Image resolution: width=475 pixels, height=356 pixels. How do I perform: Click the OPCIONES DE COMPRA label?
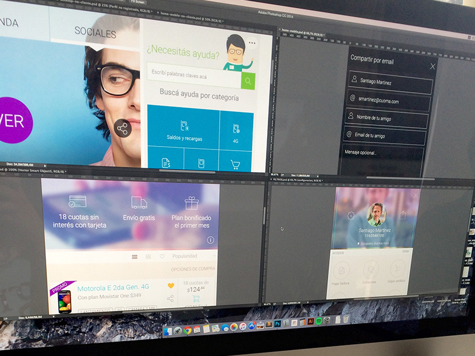(193, 269)
